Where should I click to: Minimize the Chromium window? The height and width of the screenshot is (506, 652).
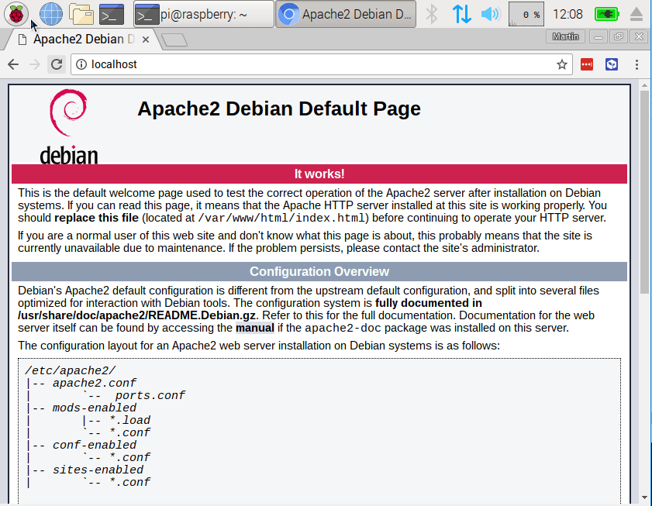pos(599,36)
